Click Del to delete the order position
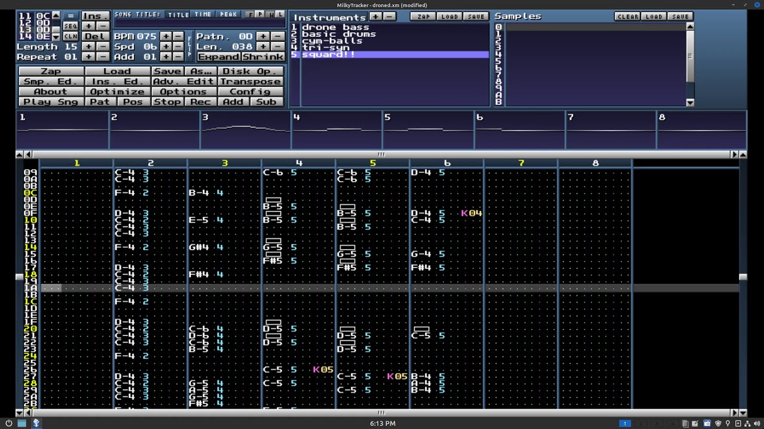This screenshot has height=429, width=764. click(x=95, y=36)
